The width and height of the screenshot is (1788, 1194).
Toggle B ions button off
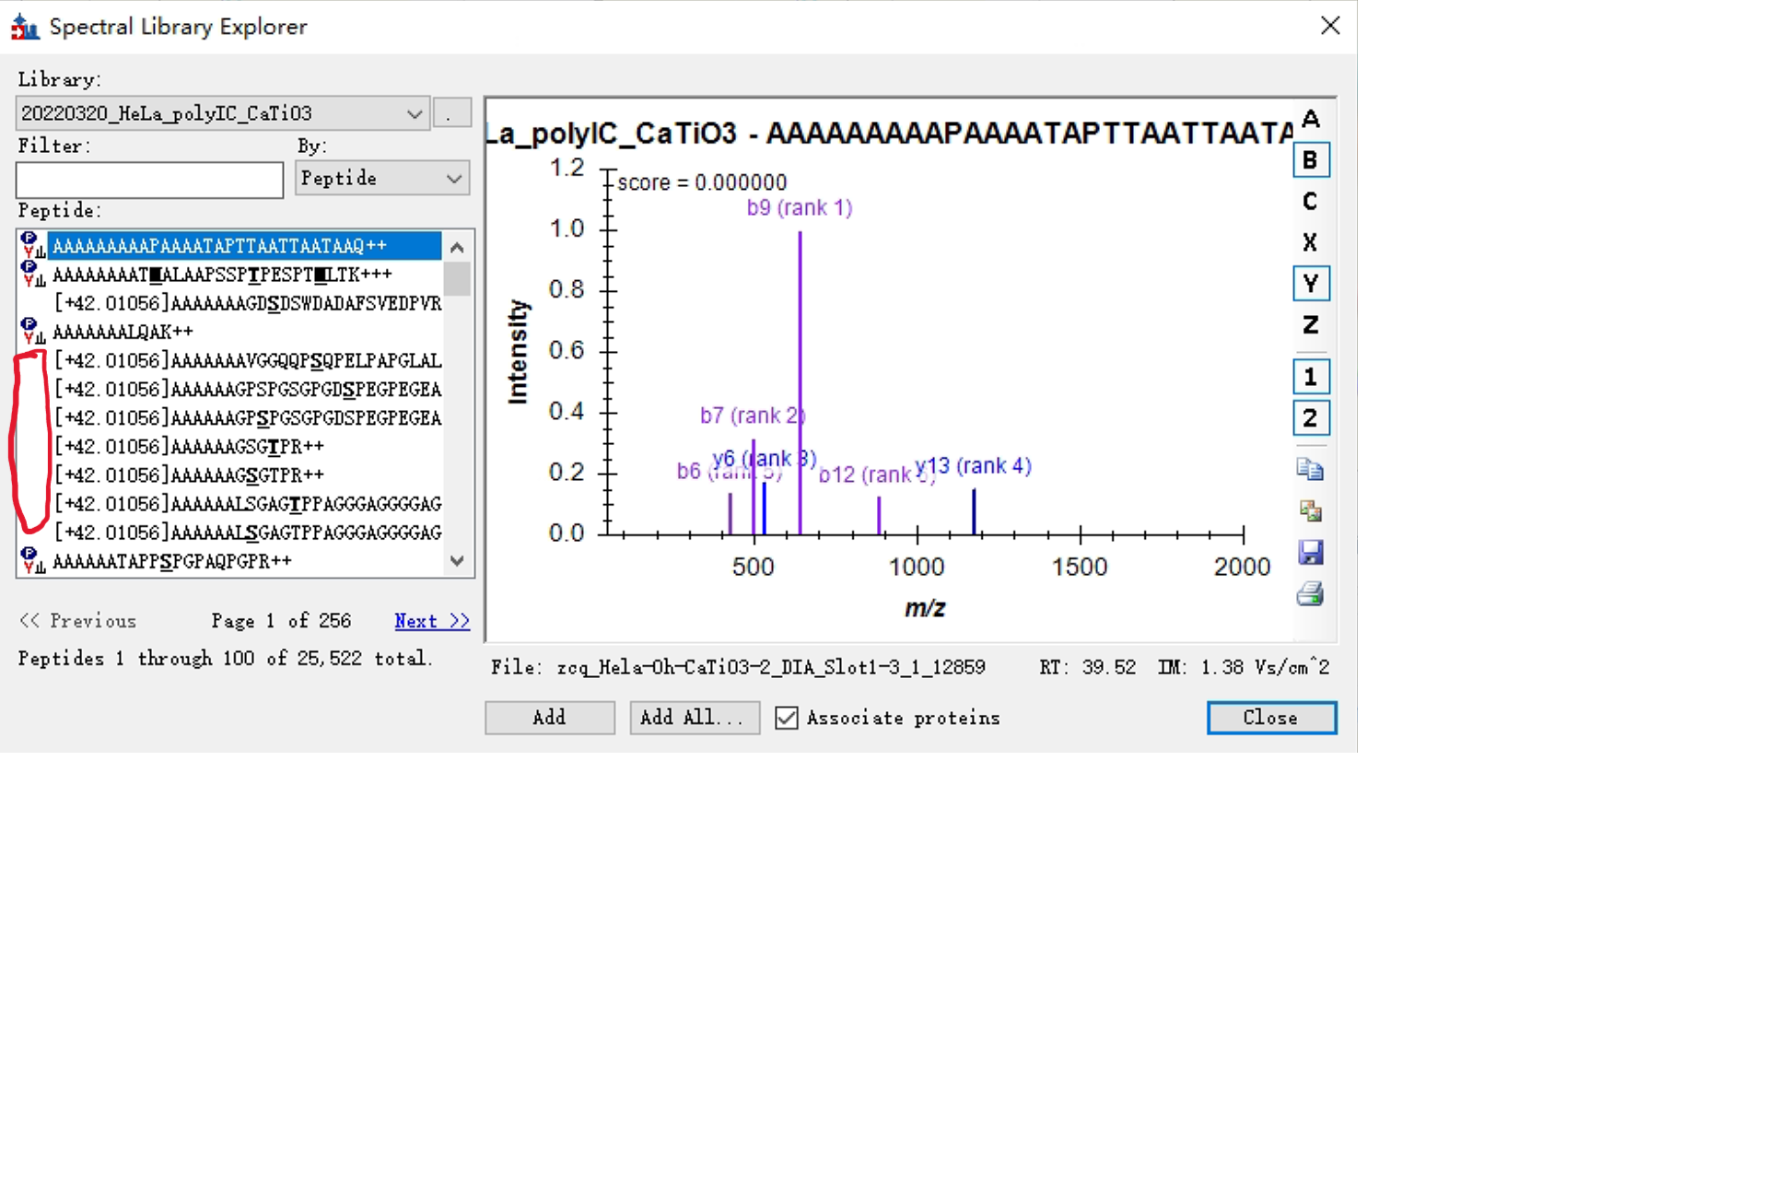[1310, 160]
